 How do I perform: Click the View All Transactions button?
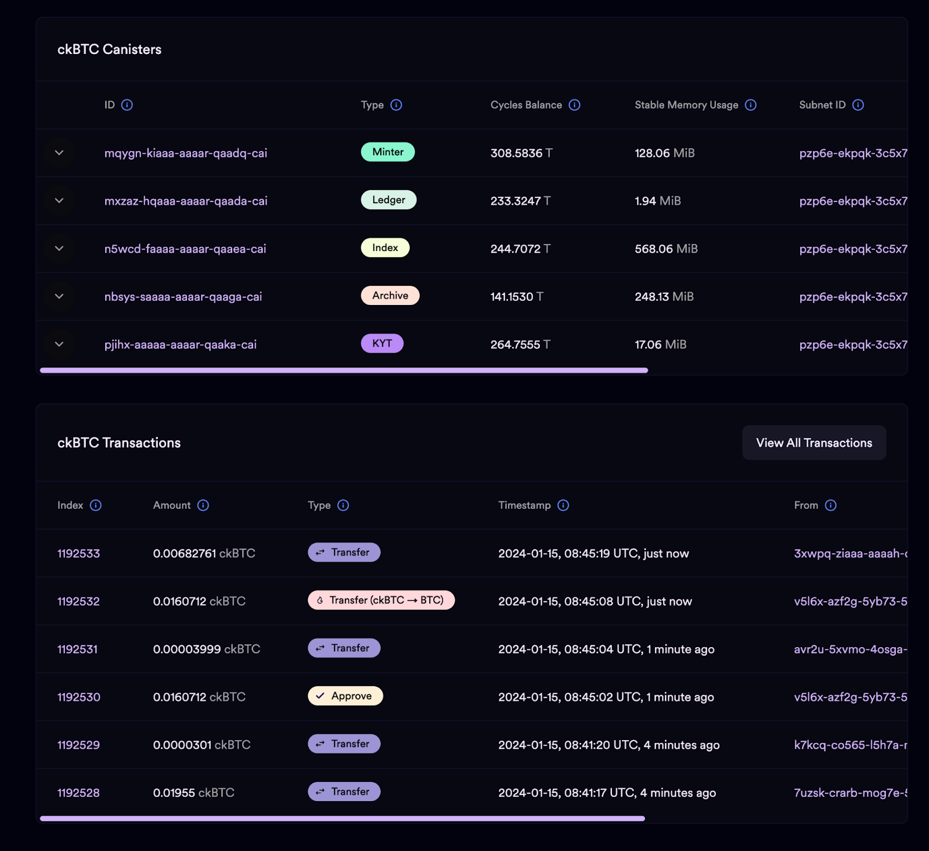(x=813, y=442)
